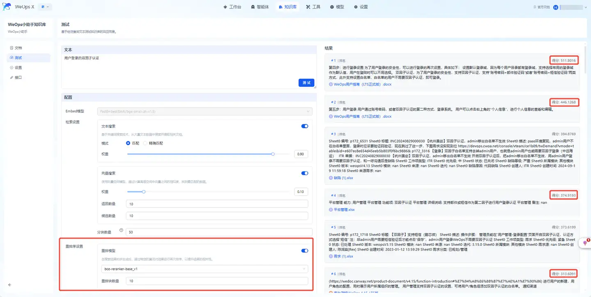
Task: Click the 重排序设置 section label
Action: point(73,246)
